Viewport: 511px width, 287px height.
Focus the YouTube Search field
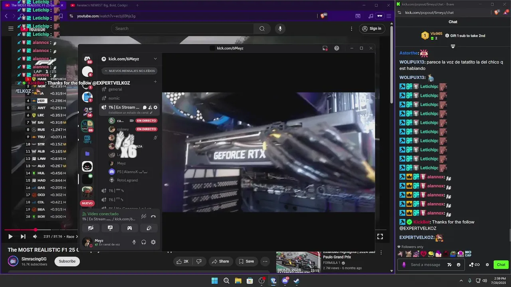pos(182,28)
